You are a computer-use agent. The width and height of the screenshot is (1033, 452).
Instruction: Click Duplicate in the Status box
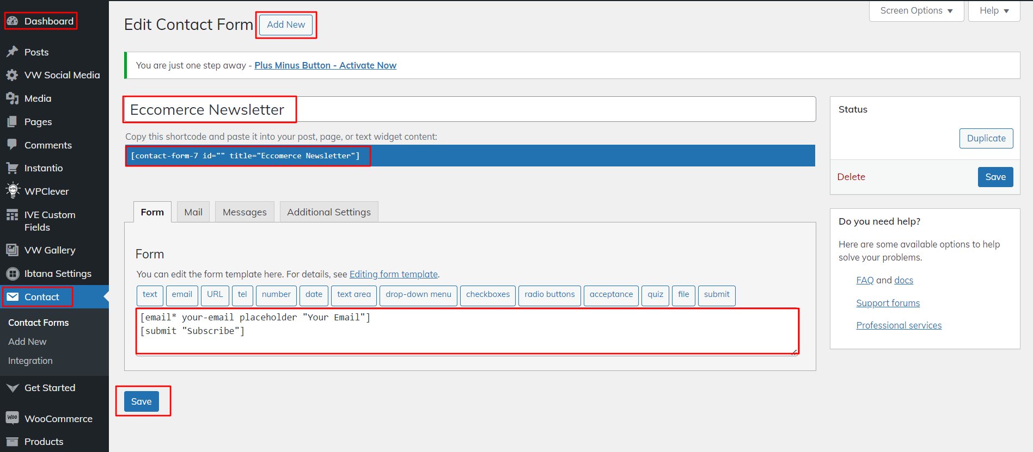pyautogui.click(x=986, y=138)
